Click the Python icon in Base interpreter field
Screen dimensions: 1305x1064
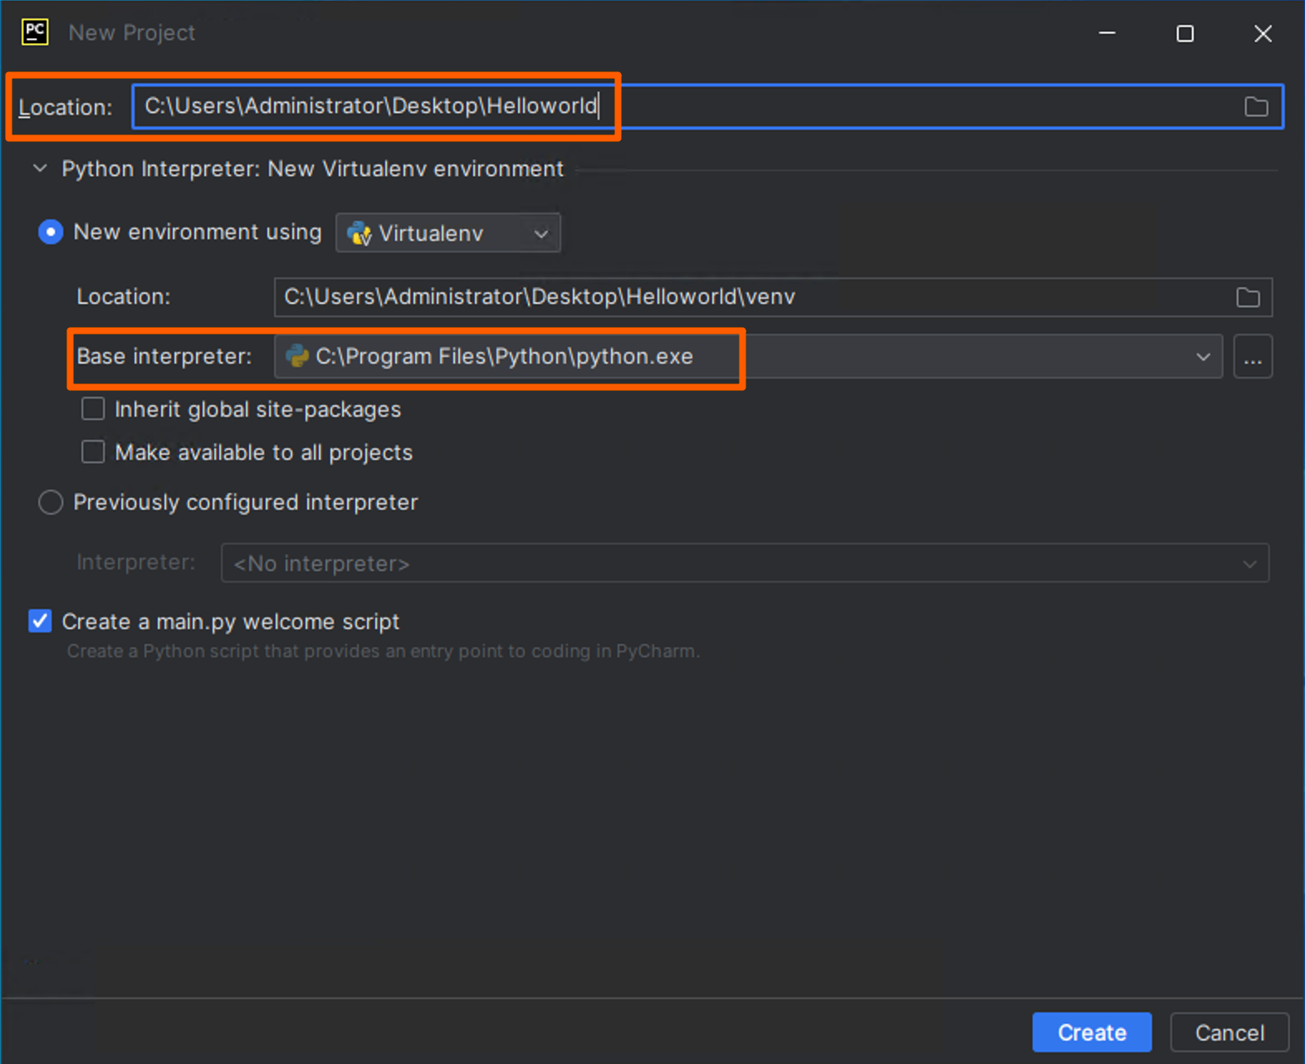(x=296, y=356)
